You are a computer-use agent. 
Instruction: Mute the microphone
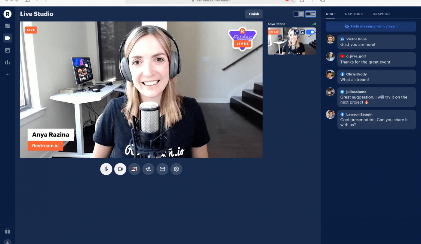(106, 169)
